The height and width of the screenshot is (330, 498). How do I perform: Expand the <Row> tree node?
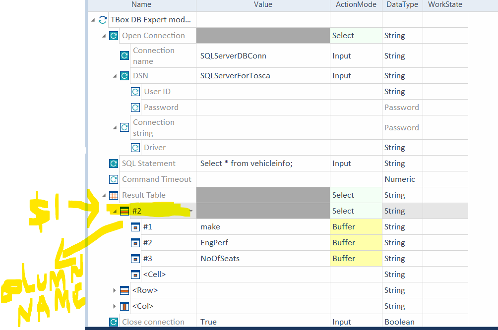pos(115,290)
